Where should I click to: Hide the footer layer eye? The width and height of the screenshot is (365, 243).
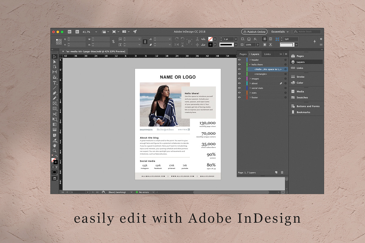pos(239,98)
